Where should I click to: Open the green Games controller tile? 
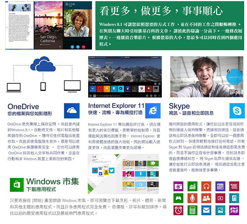coord(178,198)
